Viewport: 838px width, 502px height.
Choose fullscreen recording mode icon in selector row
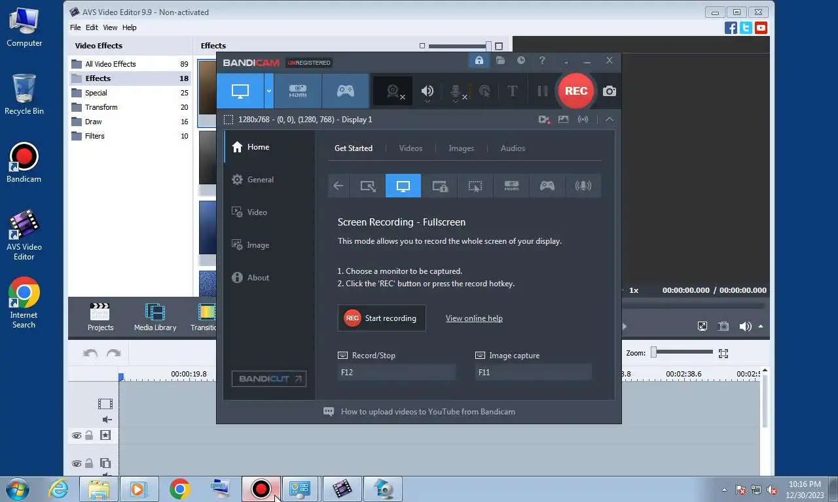pos(403,186)
